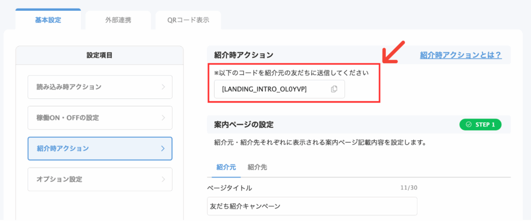Click the LANDING_INTRO_OL0YVP code field
The width and height of the screenshot is (531, 221).
270,89
